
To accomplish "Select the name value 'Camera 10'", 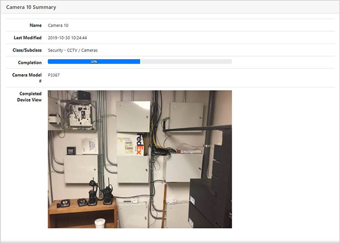I will point(58,25).
